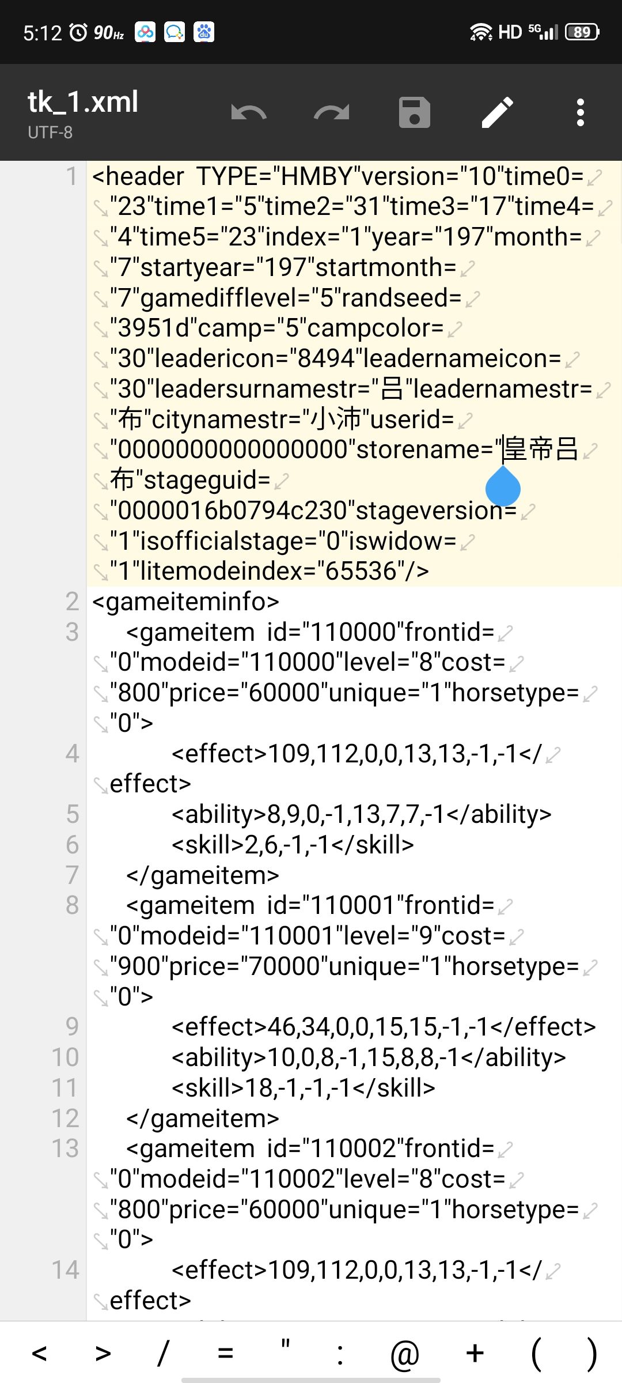Place cursor in the gameiteminfo tag line
The image size is (622, 1383).
pos(185,602)
